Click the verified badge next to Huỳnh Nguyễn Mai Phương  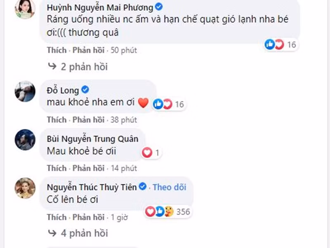tap(159, 7)
